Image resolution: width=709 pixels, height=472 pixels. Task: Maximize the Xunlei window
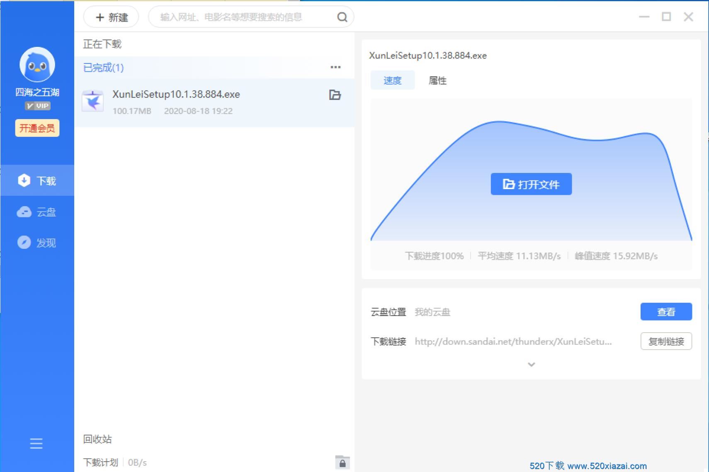(x=666, y=17)
